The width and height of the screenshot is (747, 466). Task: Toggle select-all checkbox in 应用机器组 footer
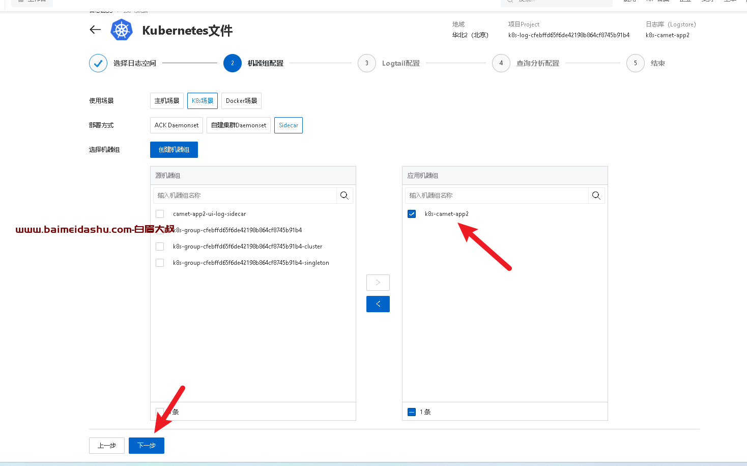412,412
